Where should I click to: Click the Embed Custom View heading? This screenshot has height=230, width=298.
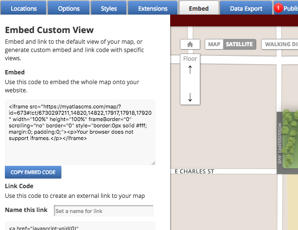pyautogui.click(x=50, y=30)
